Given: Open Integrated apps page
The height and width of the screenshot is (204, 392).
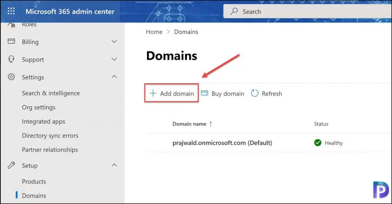Looking at the screenshot, I should (x=44, y=121).
